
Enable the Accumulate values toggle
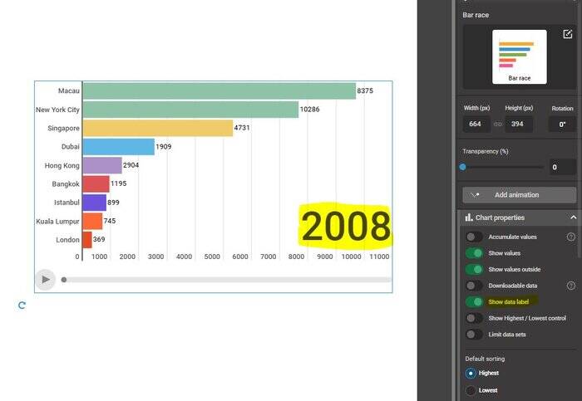coord(474,237)
